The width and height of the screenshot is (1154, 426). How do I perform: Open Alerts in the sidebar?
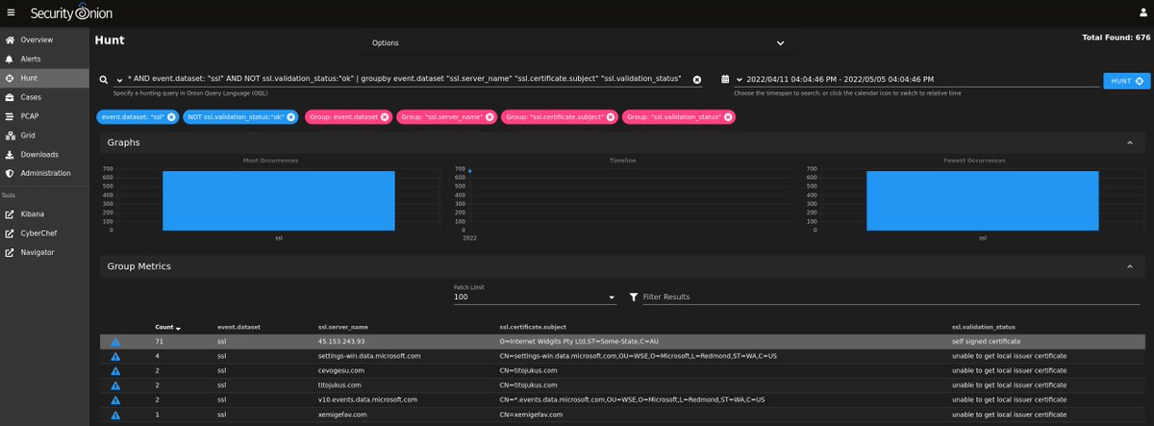[32, 59]
